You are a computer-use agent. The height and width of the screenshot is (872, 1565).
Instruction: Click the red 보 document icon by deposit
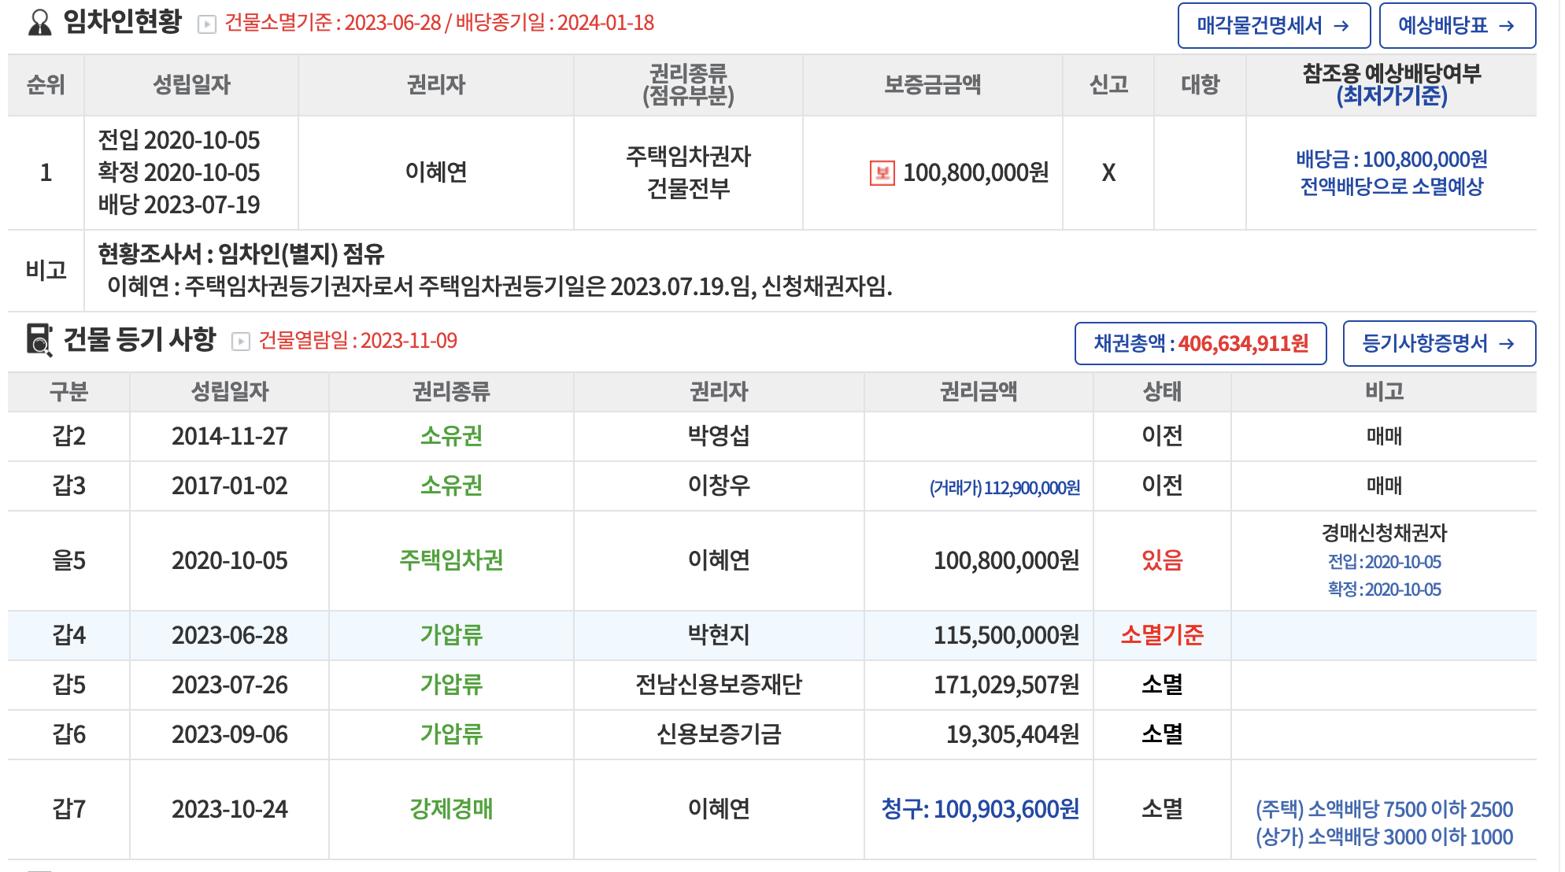click(x=882, y=172)
